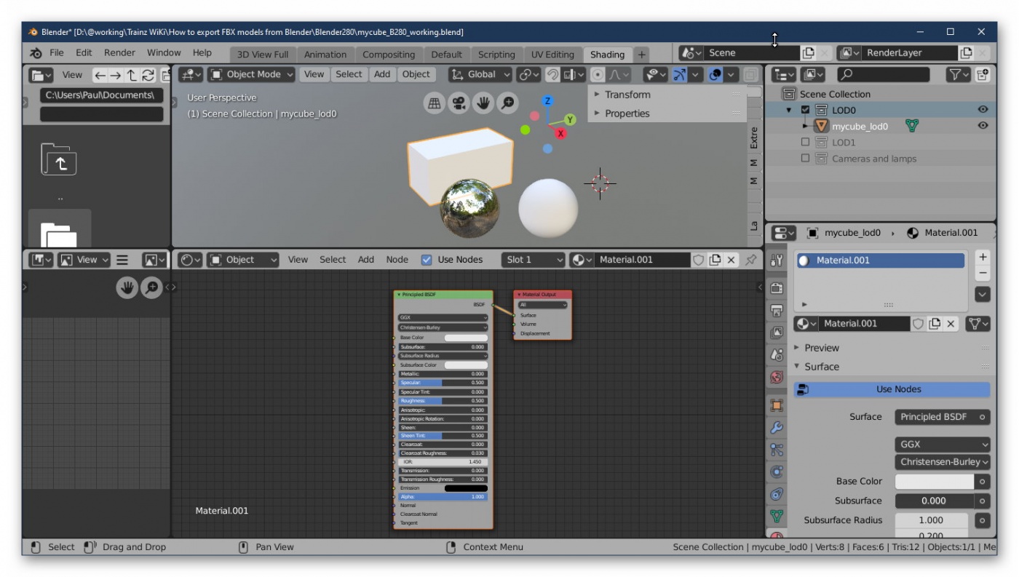
Task: Toggle proportional editing in viewport header
Action: tap(598, 74)
